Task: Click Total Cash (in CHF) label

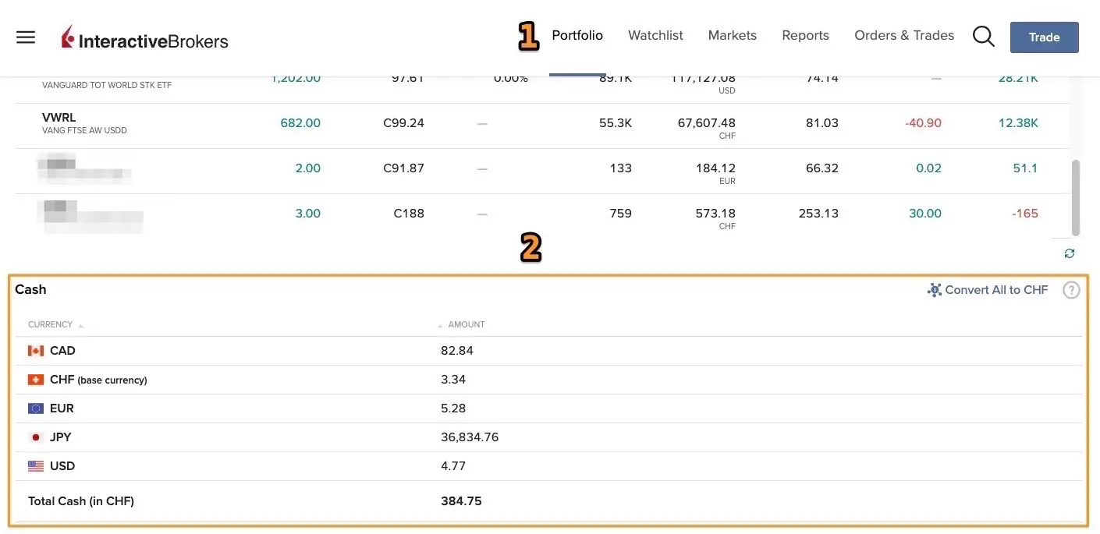Action: tap(81, 501)
